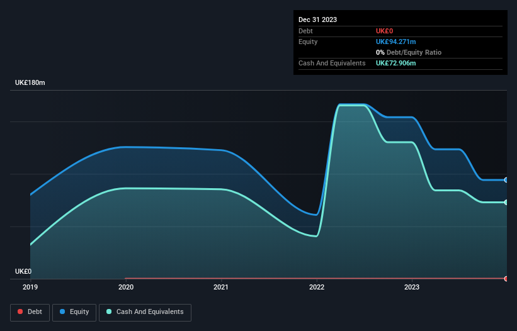
Task: Toggle the Cash And Equivalents legend button
Action: 145,312
